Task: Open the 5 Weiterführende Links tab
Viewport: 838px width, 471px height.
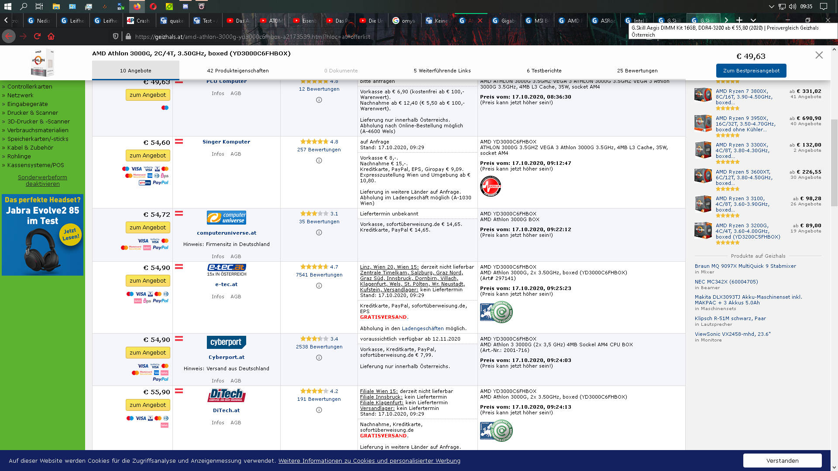Action: pos(442,71)
